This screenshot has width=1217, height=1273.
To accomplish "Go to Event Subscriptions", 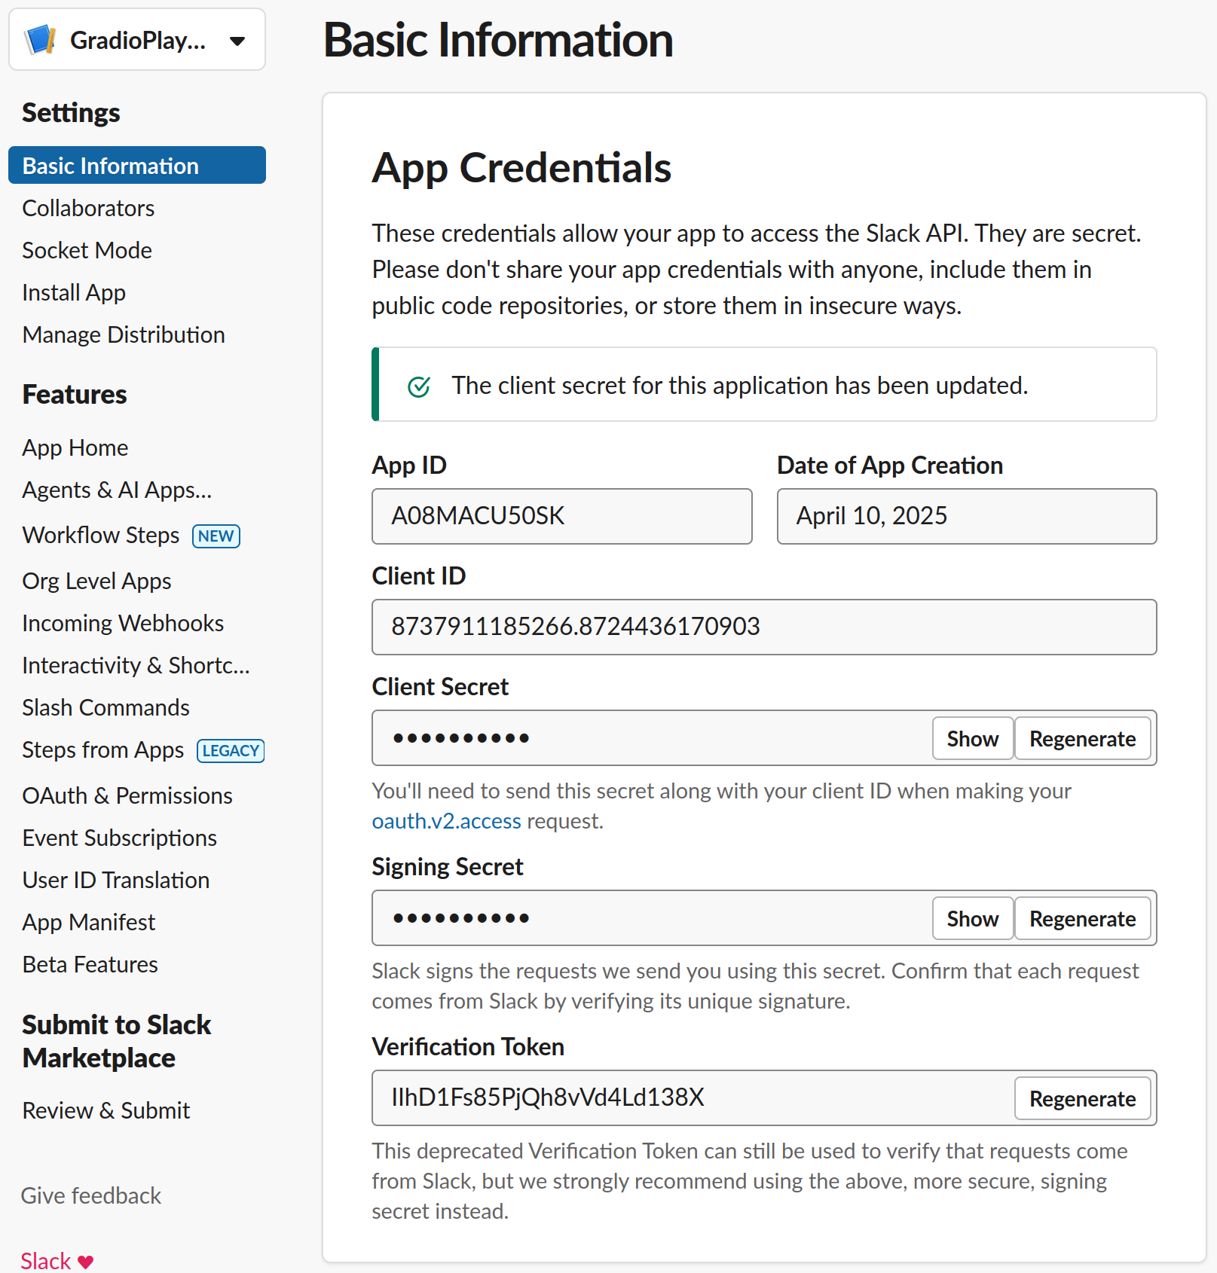I will [120, 838].
